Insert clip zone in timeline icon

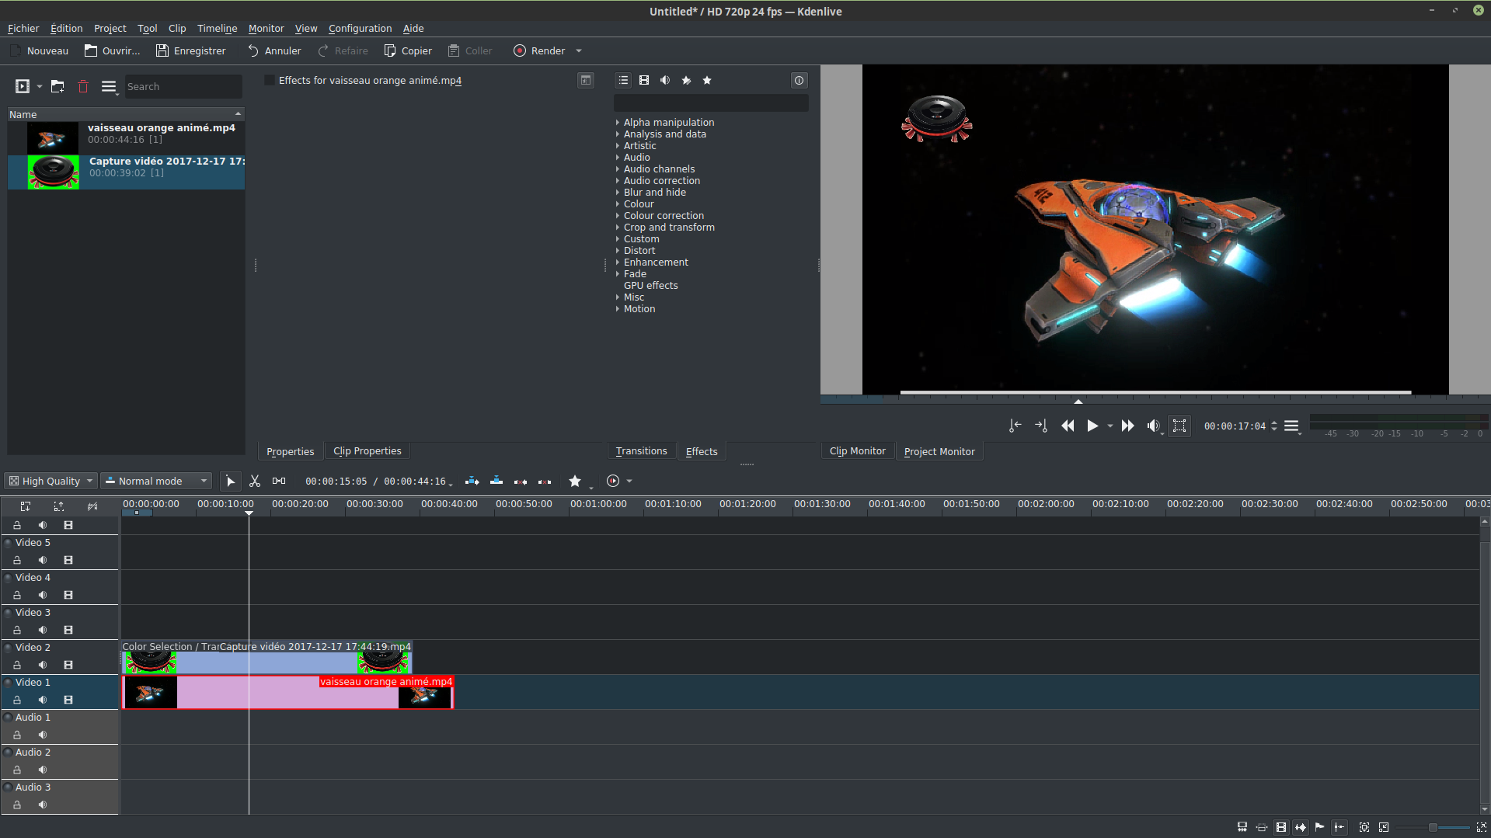472,482
